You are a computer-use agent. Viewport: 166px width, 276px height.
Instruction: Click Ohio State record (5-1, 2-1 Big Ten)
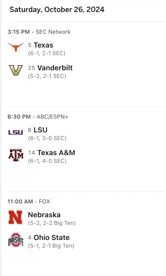pyautogui.click(x=51, y=246)
